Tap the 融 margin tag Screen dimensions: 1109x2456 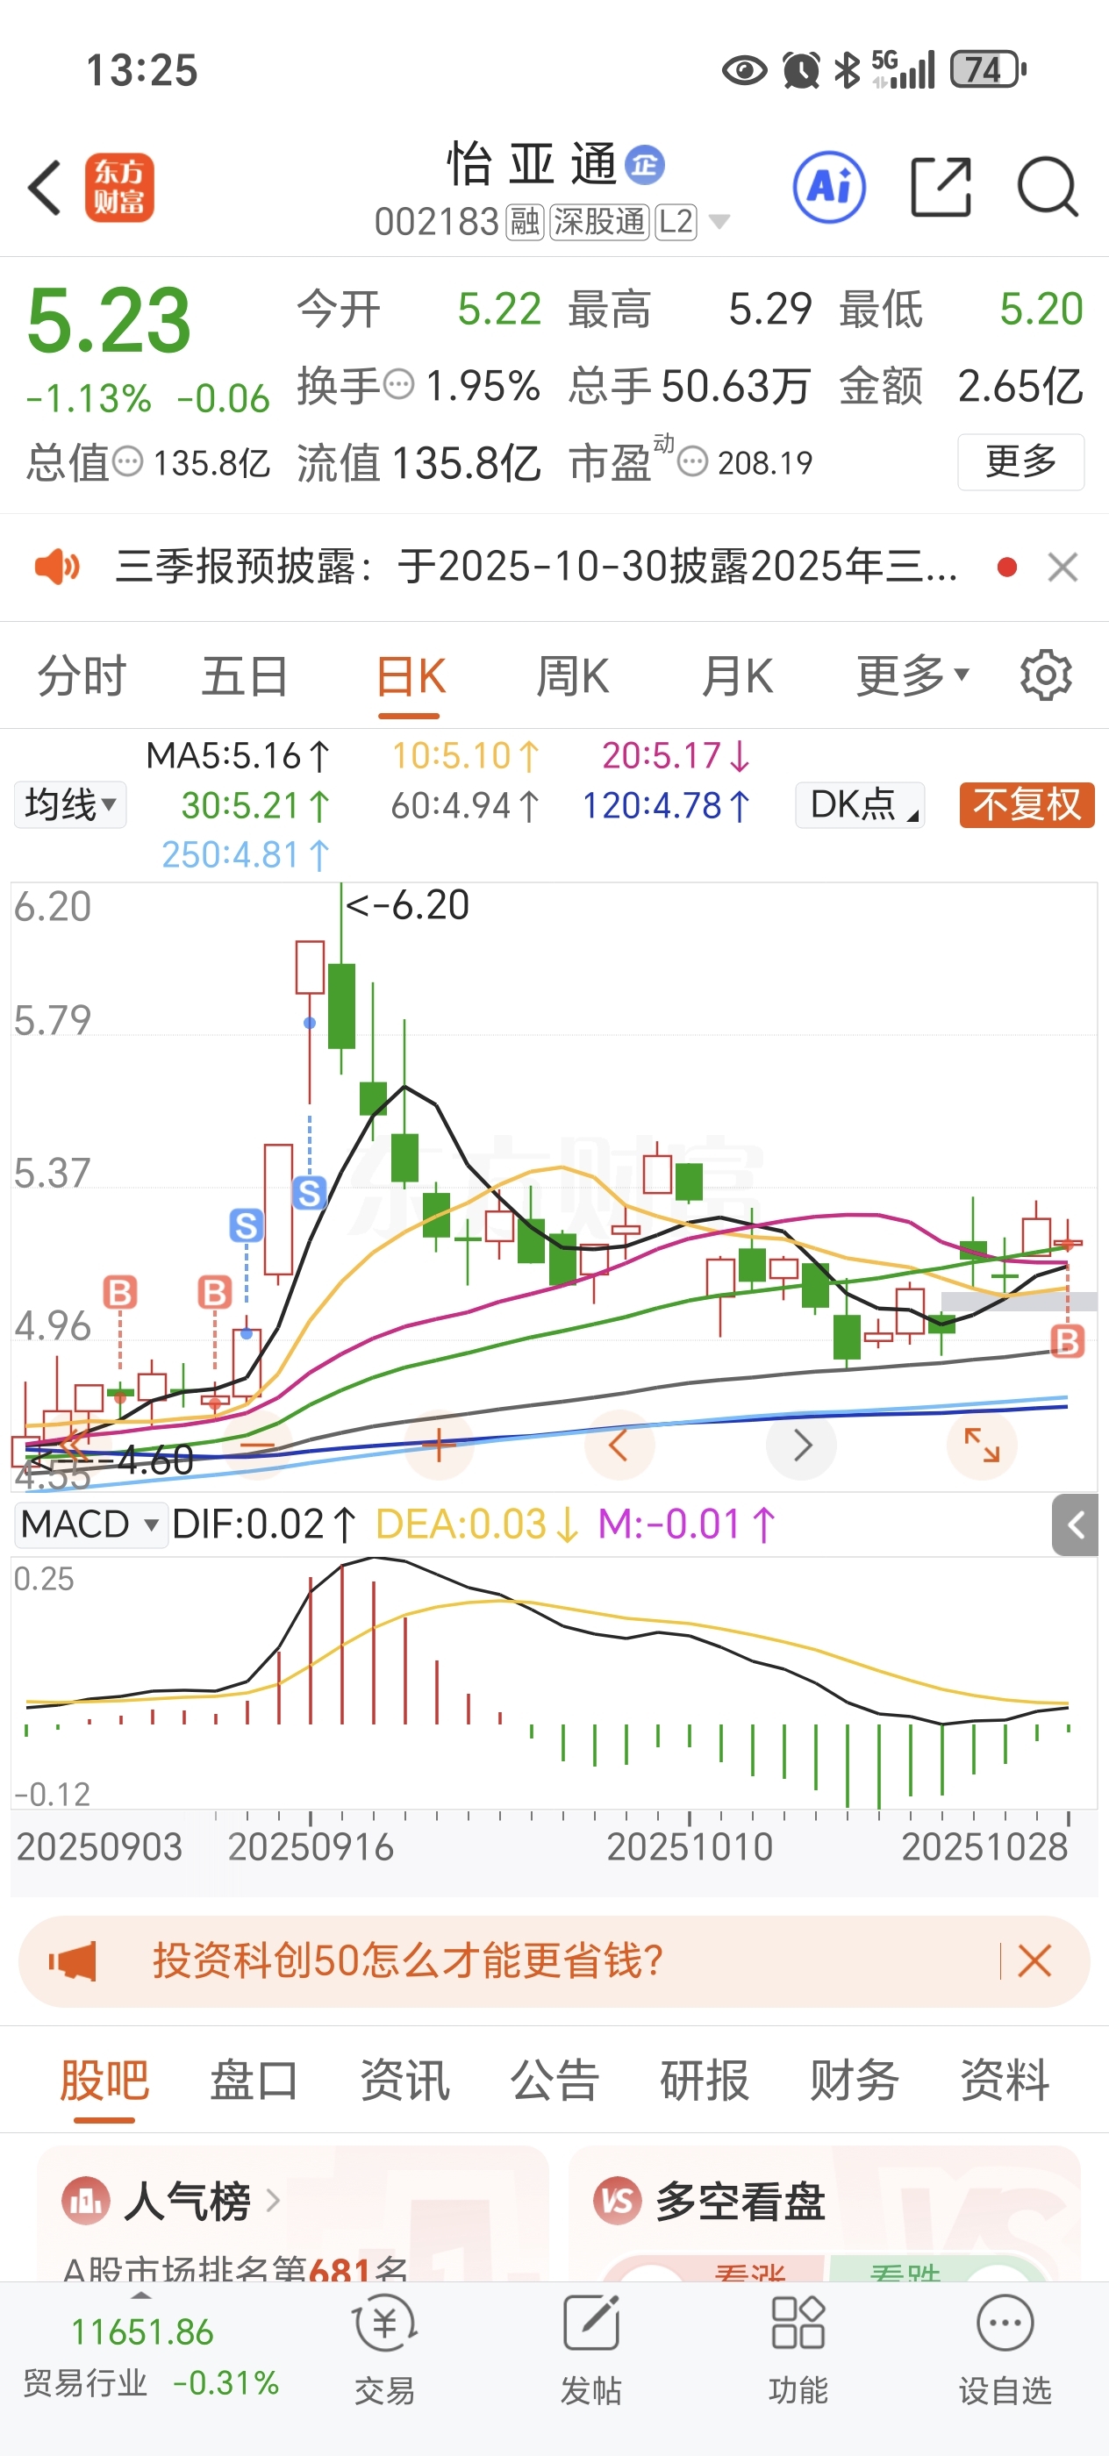point(525,222)
